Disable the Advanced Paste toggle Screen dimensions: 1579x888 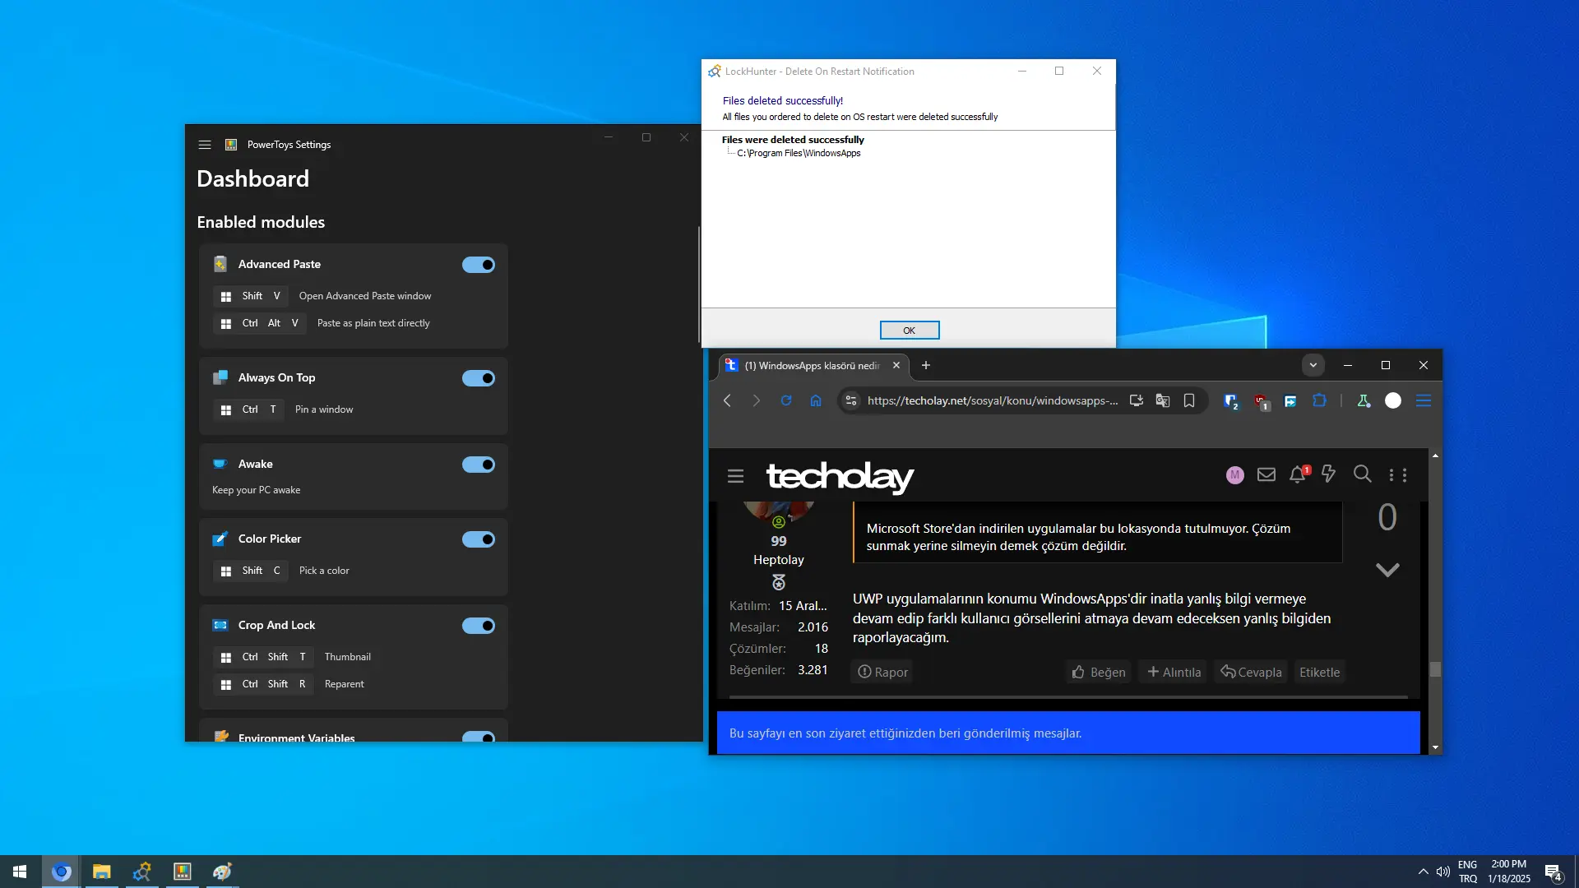click(478, 265)
